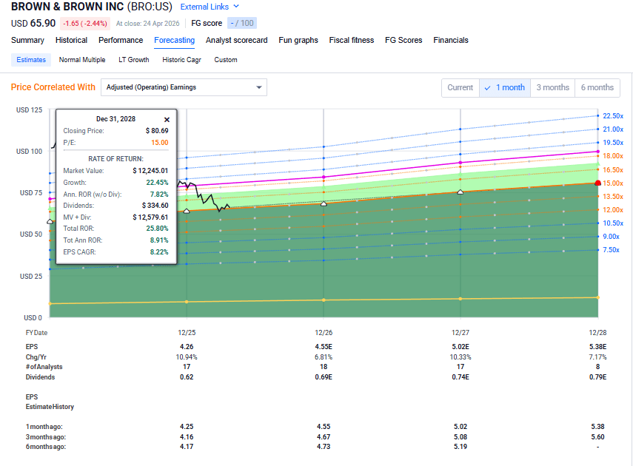Select the Current estimate period toggle
The image size is (633, 466).
(460, 87)
